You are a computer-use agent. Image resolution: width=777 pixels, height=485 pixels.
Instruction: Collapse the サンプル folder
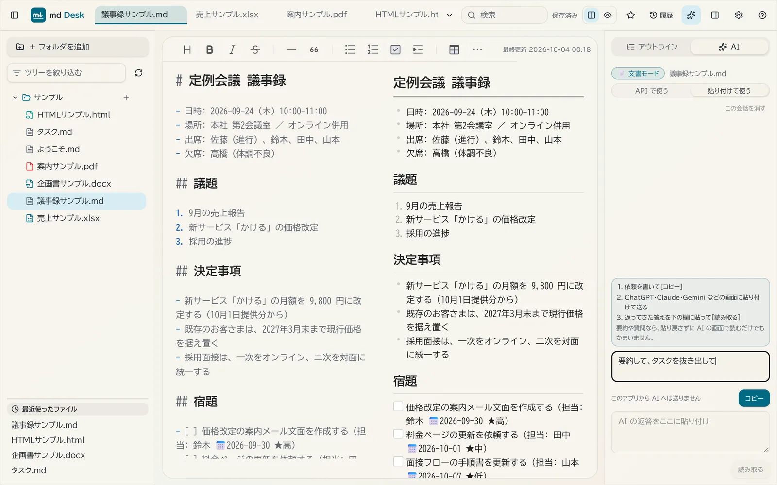(x=15, y=97)
